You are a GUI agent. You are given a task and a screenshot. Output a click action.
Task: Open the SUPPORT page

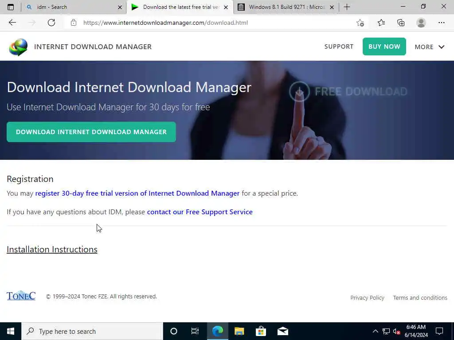tap(339, 46)
